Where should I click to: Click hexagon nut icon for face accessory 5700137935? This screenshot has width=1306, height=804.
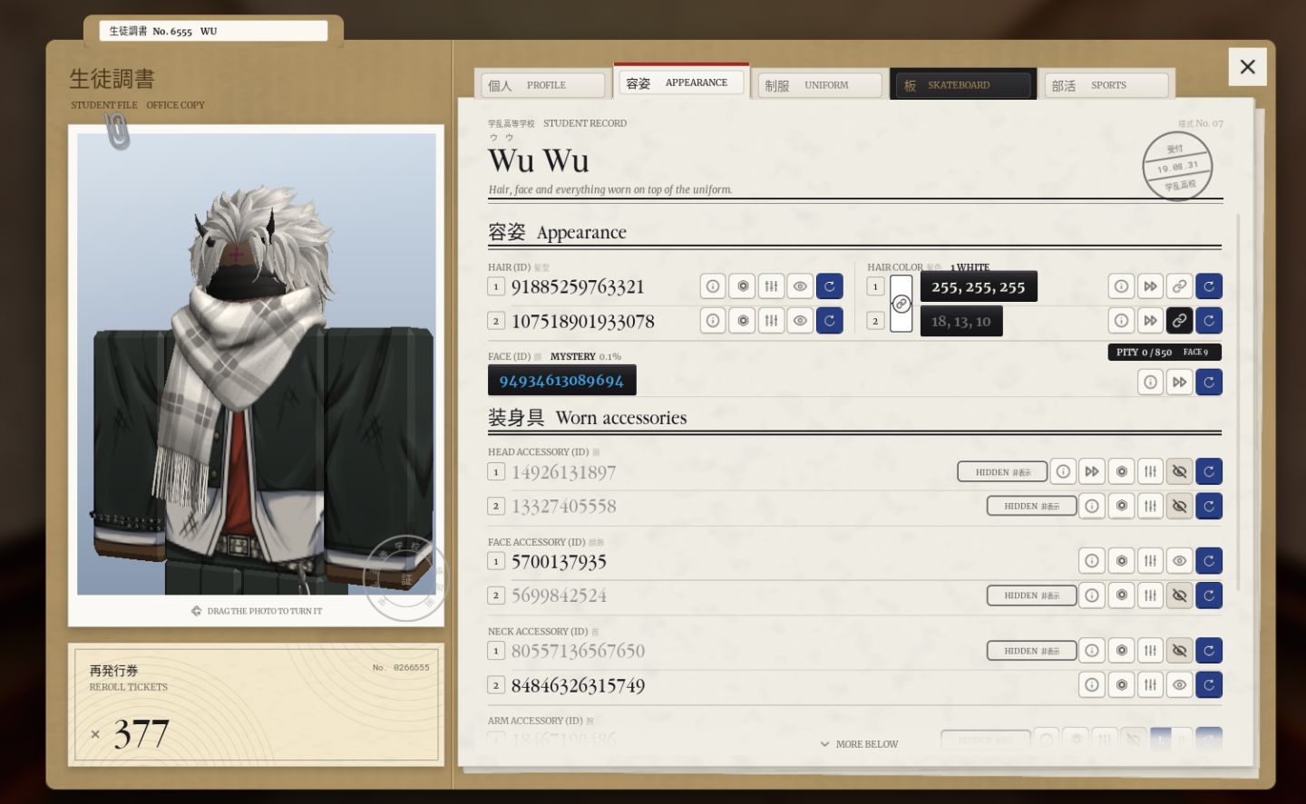tap(1121, 561)
